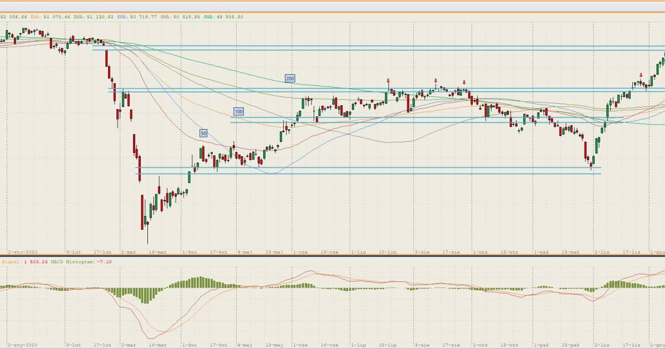Click the red arrow marker above mid-July candles
This screenshot has height=349, width=665.
click(388, 81)
